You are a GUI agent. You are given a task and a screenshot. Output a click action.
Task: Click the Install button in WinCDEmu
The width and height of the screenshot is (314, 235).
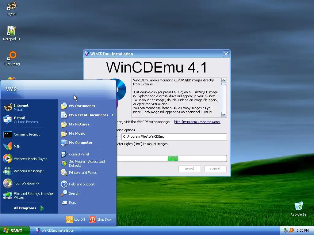pos(190,169)
